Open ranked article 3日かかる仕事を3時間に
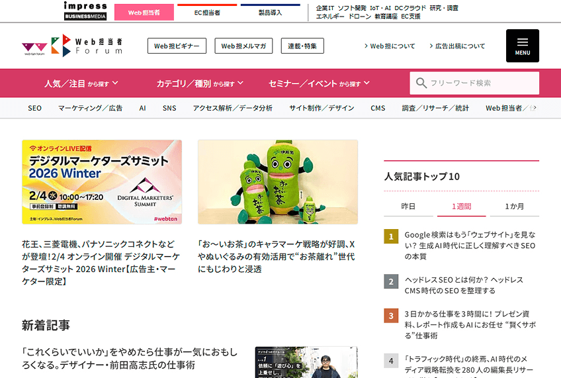The image size is (561, 378). pyautogui.click(x=470, y=324)
